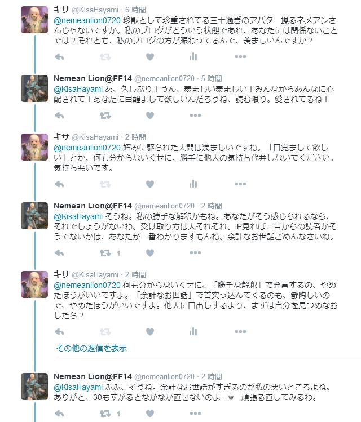Retweet the last Nemean Lion tweet

(105, 414)
